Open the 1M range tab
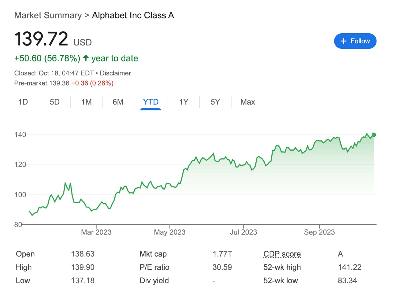 pos(86,102)
